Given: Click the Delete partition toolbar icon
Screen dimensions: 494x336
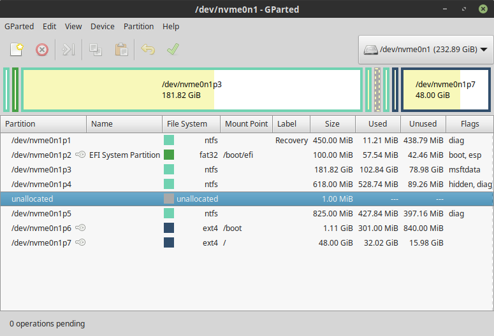Looking at the screenshot, I should [42, 50].
